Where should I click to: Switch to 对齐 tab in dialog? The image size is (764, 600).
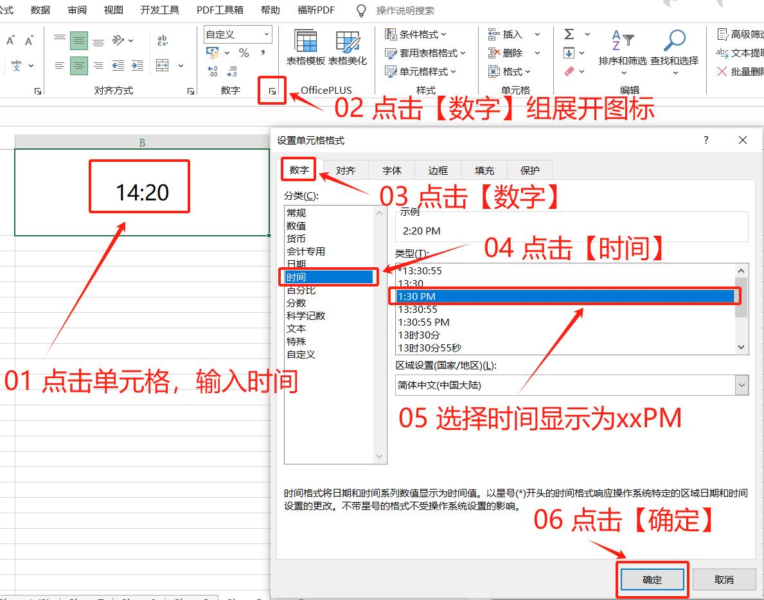(x=346, y=170)
